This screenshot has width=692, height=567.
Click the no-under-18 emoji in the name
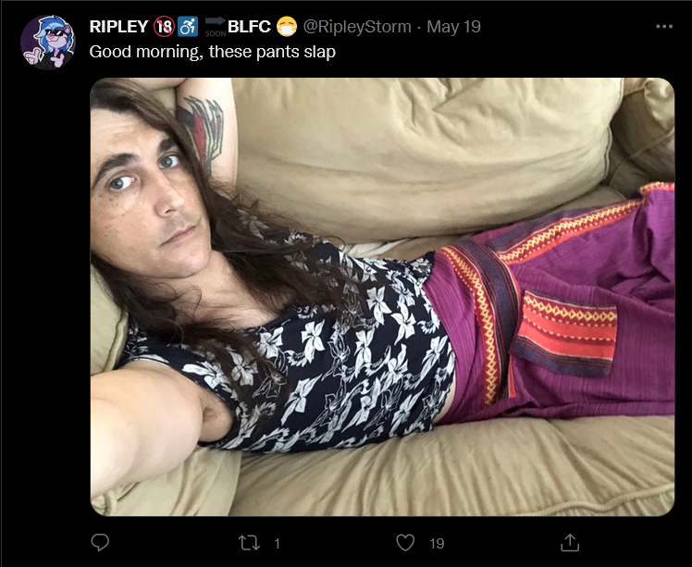[x=164, y=27]
